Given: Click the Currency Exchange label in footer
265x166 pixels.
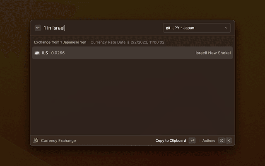Looking at the screenshot, I should click(58, 141).
